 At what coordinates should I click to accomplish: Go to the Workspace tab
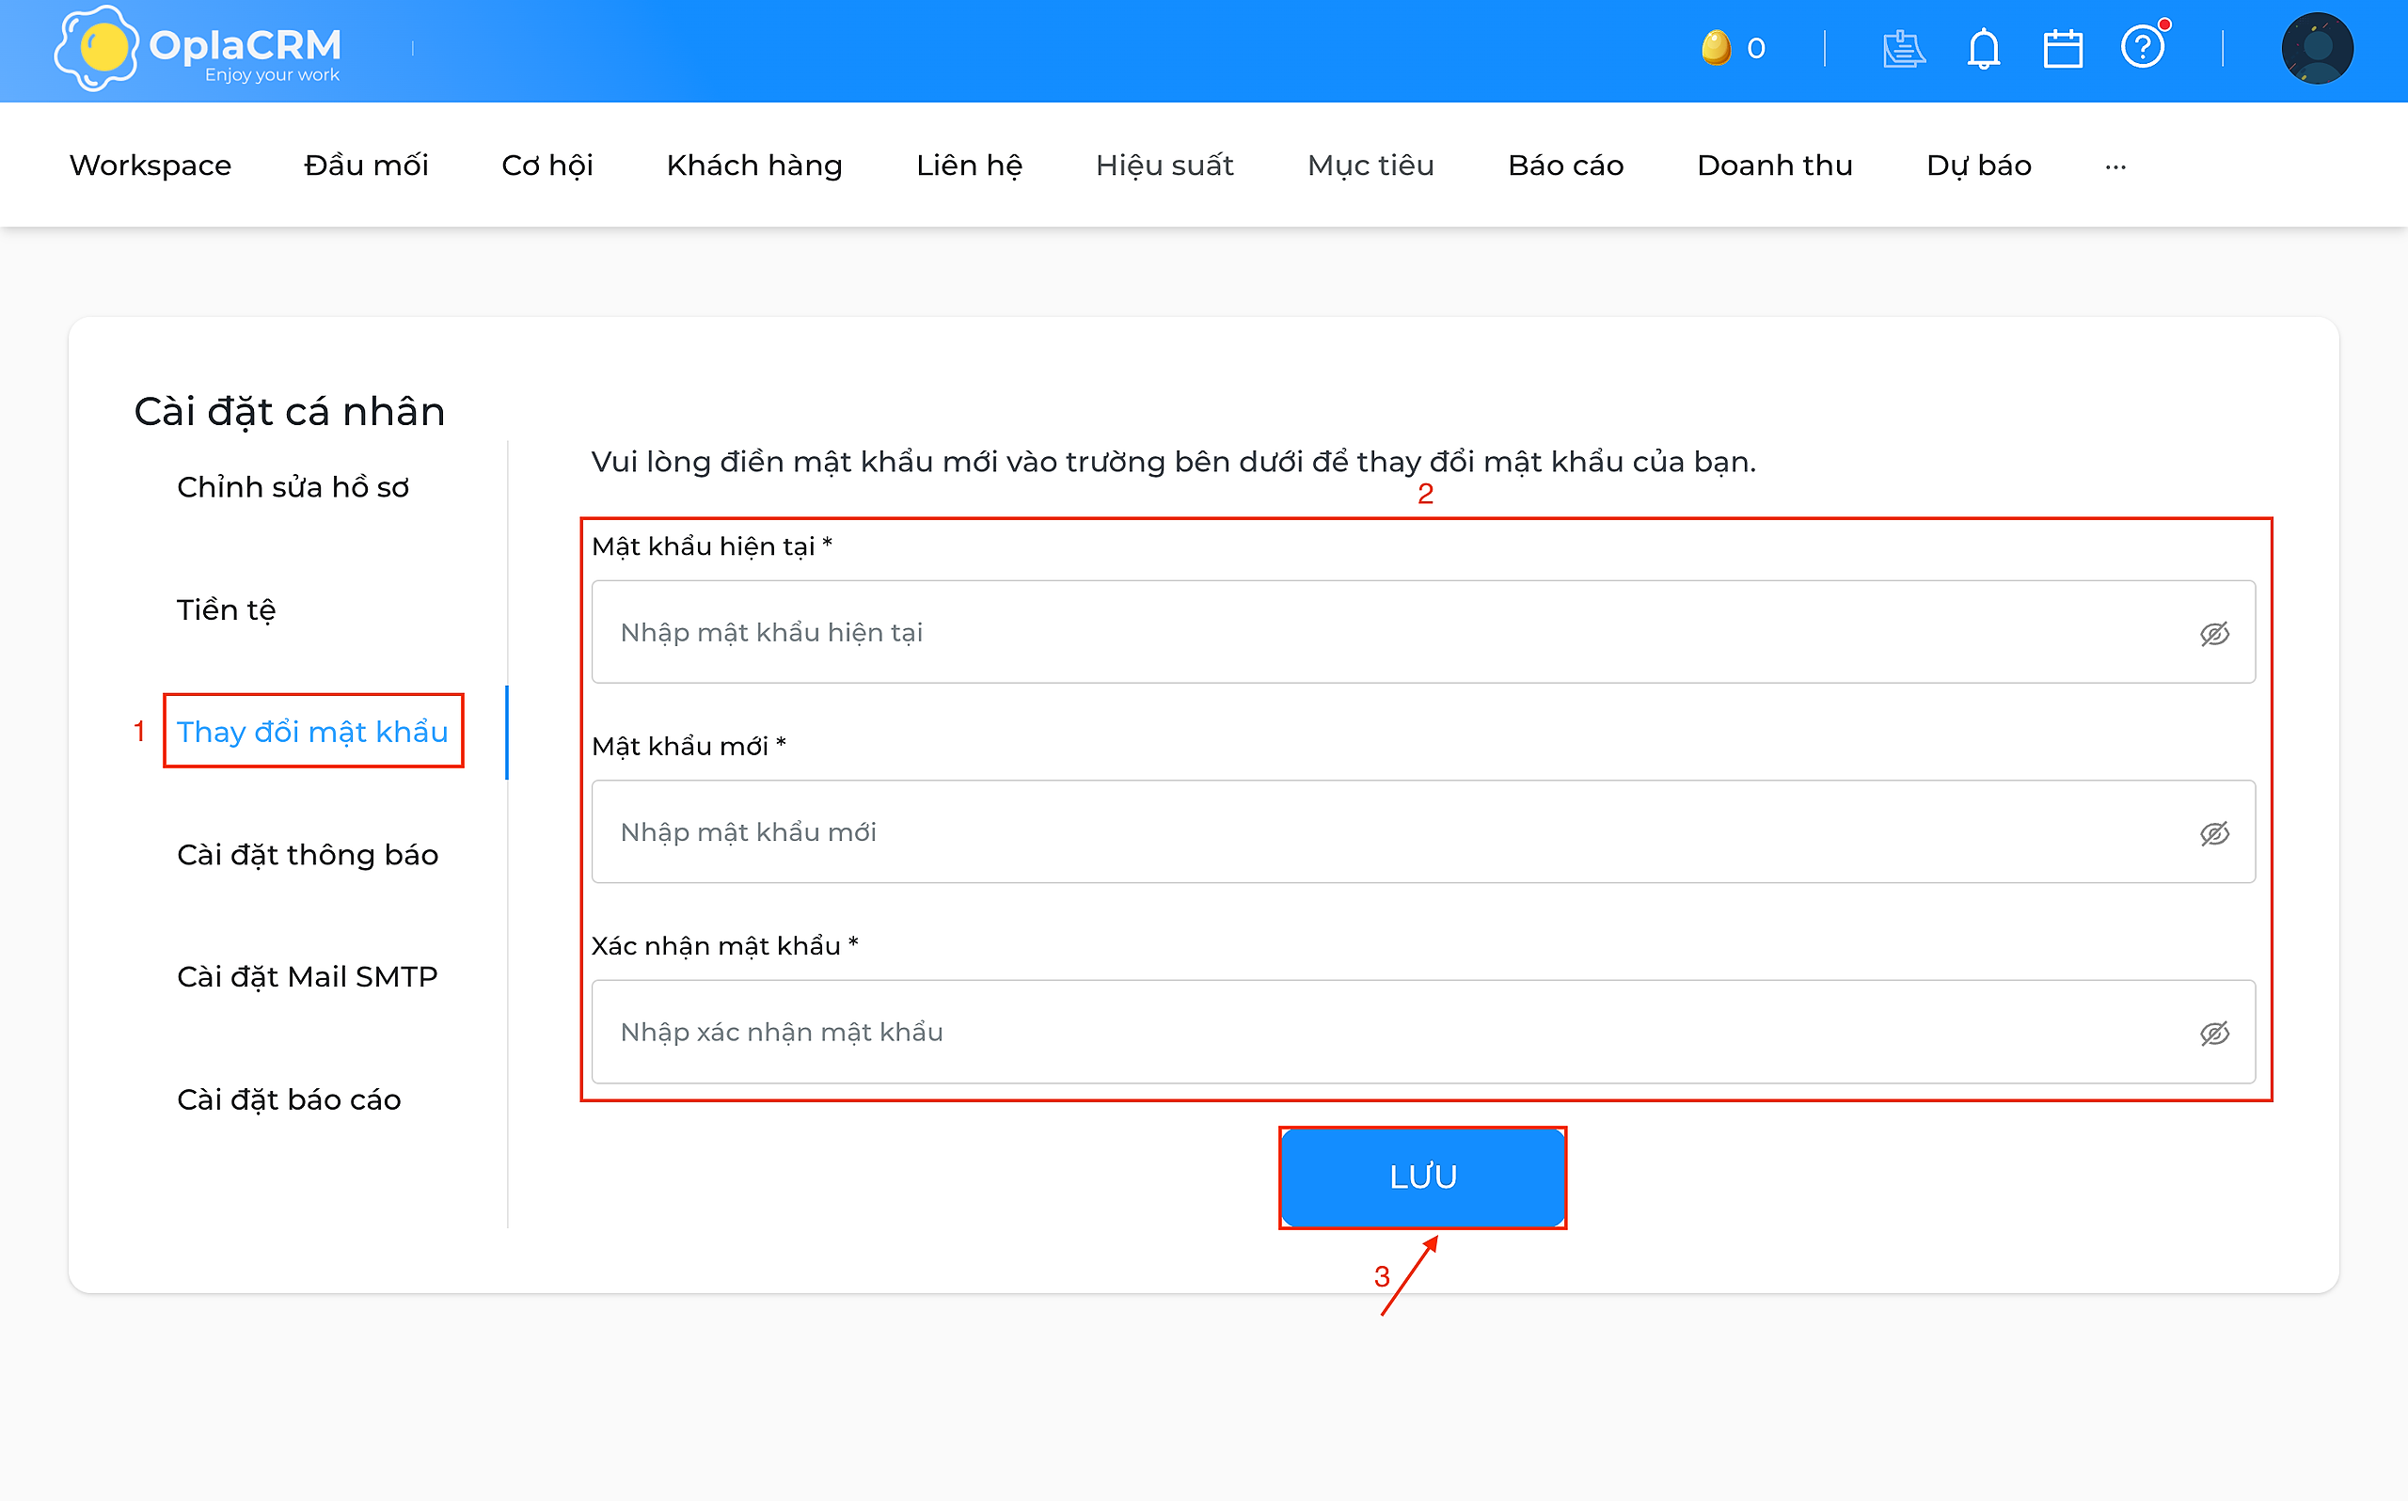point(150,165)
